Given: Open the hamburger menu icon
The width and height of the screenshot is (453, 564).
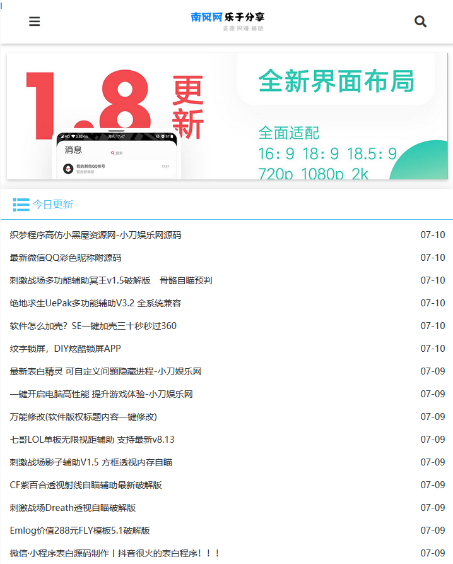Looking at the screenshot, I should point(35,21).
